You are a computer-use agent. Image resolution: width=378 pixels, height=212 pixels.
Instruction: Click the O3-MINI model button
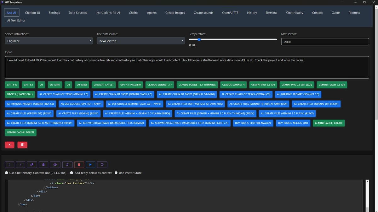55,85
